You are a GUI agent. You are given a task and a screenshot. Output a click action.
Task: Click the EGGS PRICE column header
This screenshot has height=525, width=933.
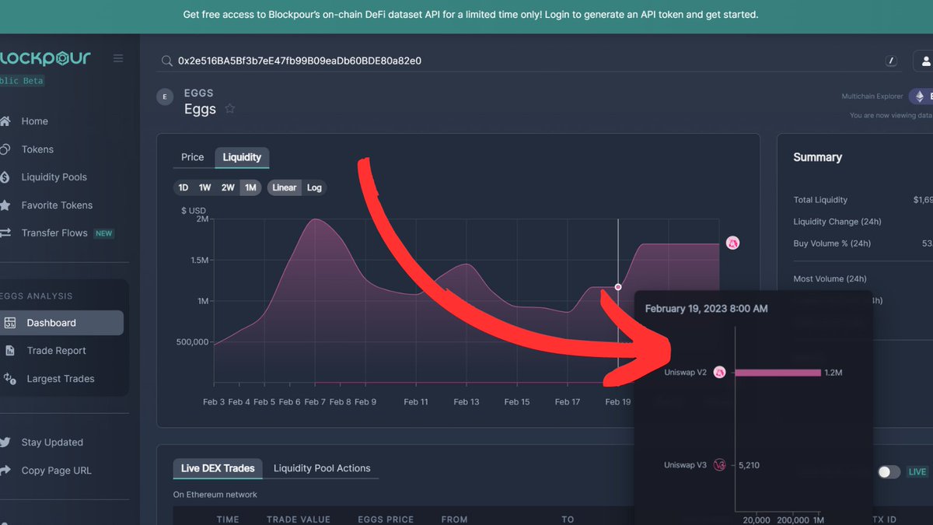click(386, 520)
